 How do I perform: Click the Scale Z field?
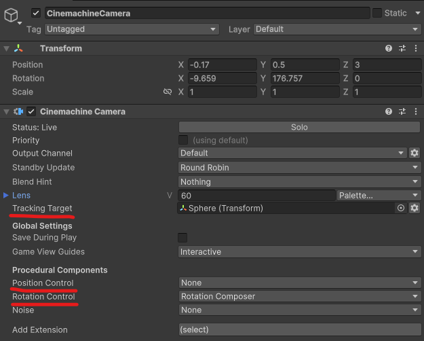[x=387, y=92]
